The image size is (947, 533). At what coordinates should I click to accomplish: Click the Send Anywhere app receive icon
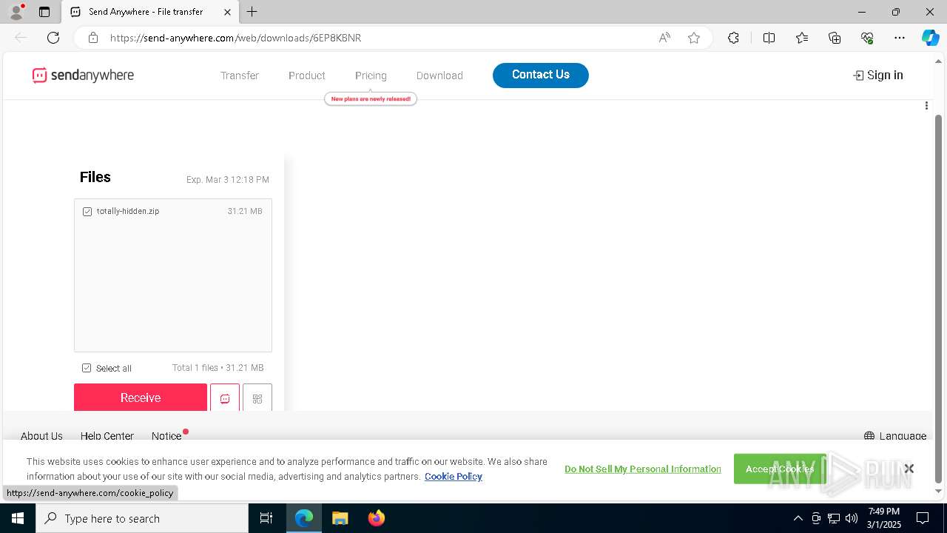[x=225, y=398]
